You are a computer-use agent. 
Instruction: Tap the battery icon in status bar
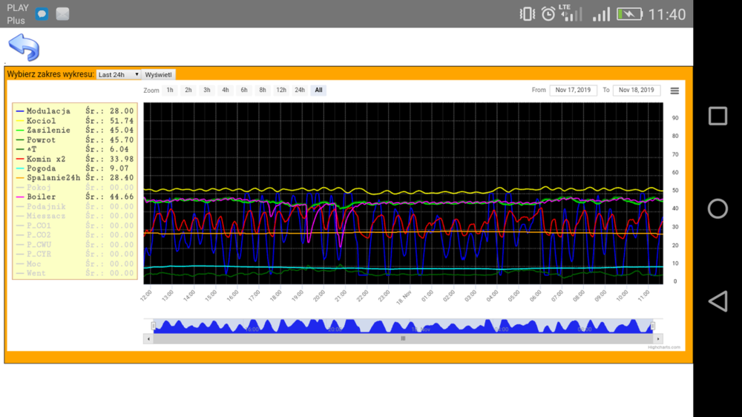(x=628, y=14)
